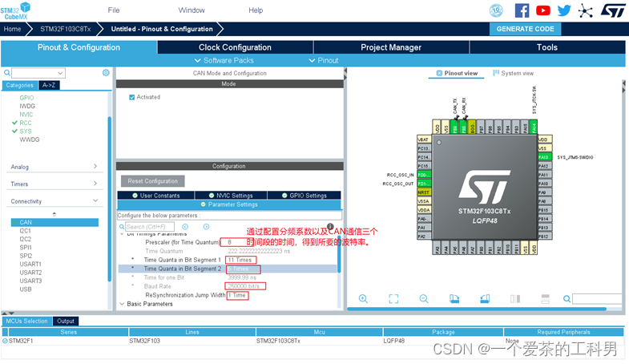Screen dimensions: 629x364
Task: Zoom in on the pinout view
Action: tap(363, 298)
